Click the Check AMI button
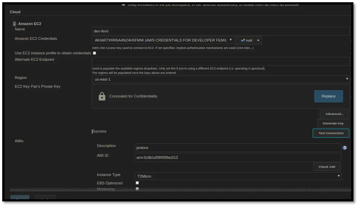 coord(326,167)
